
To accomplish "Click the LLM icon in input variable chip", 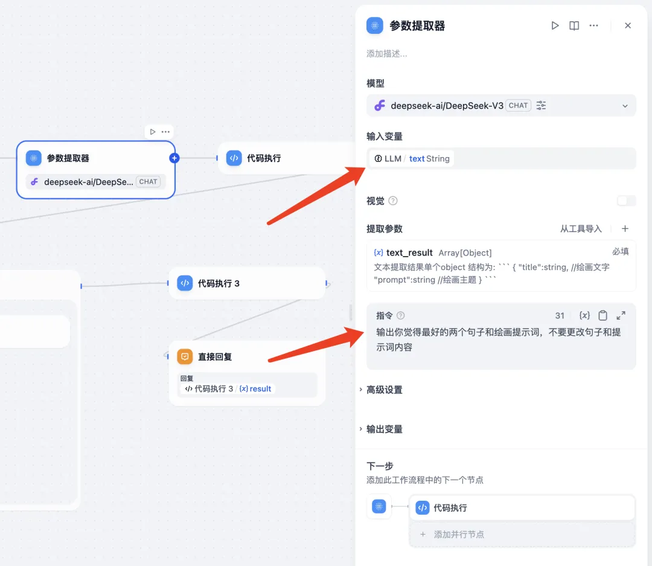I will point(378,158).
